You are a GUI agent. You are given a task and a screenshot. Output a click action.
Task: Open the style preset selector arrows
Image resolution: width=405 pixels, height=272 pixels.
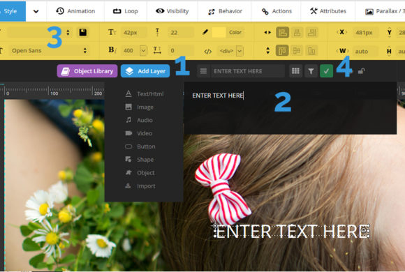68,33
